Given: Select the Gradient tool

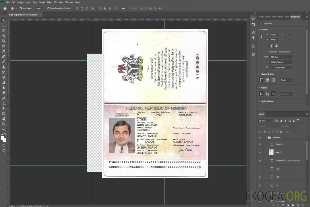Looking at the screenshot, I should coord(3,83).
